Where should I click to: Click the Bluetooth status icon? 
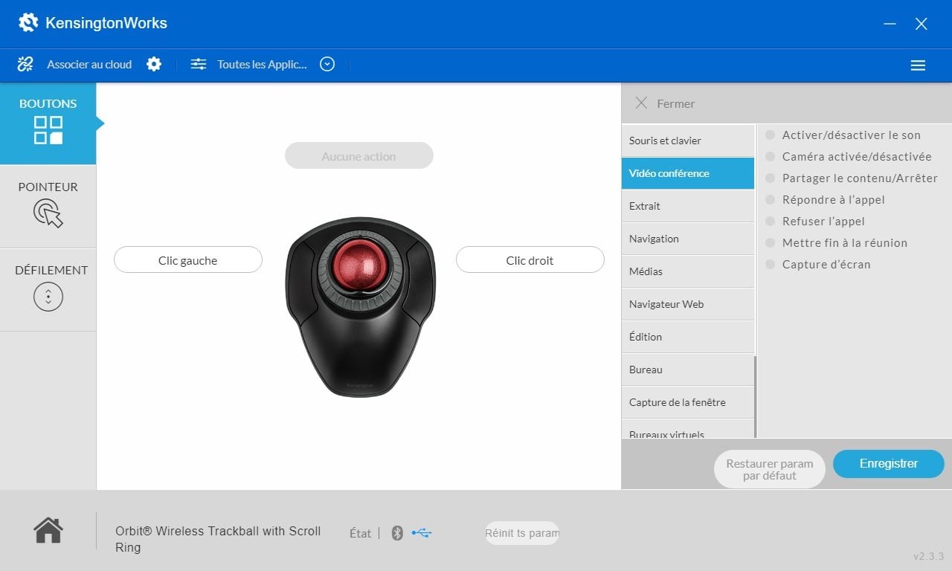(397, 533)
